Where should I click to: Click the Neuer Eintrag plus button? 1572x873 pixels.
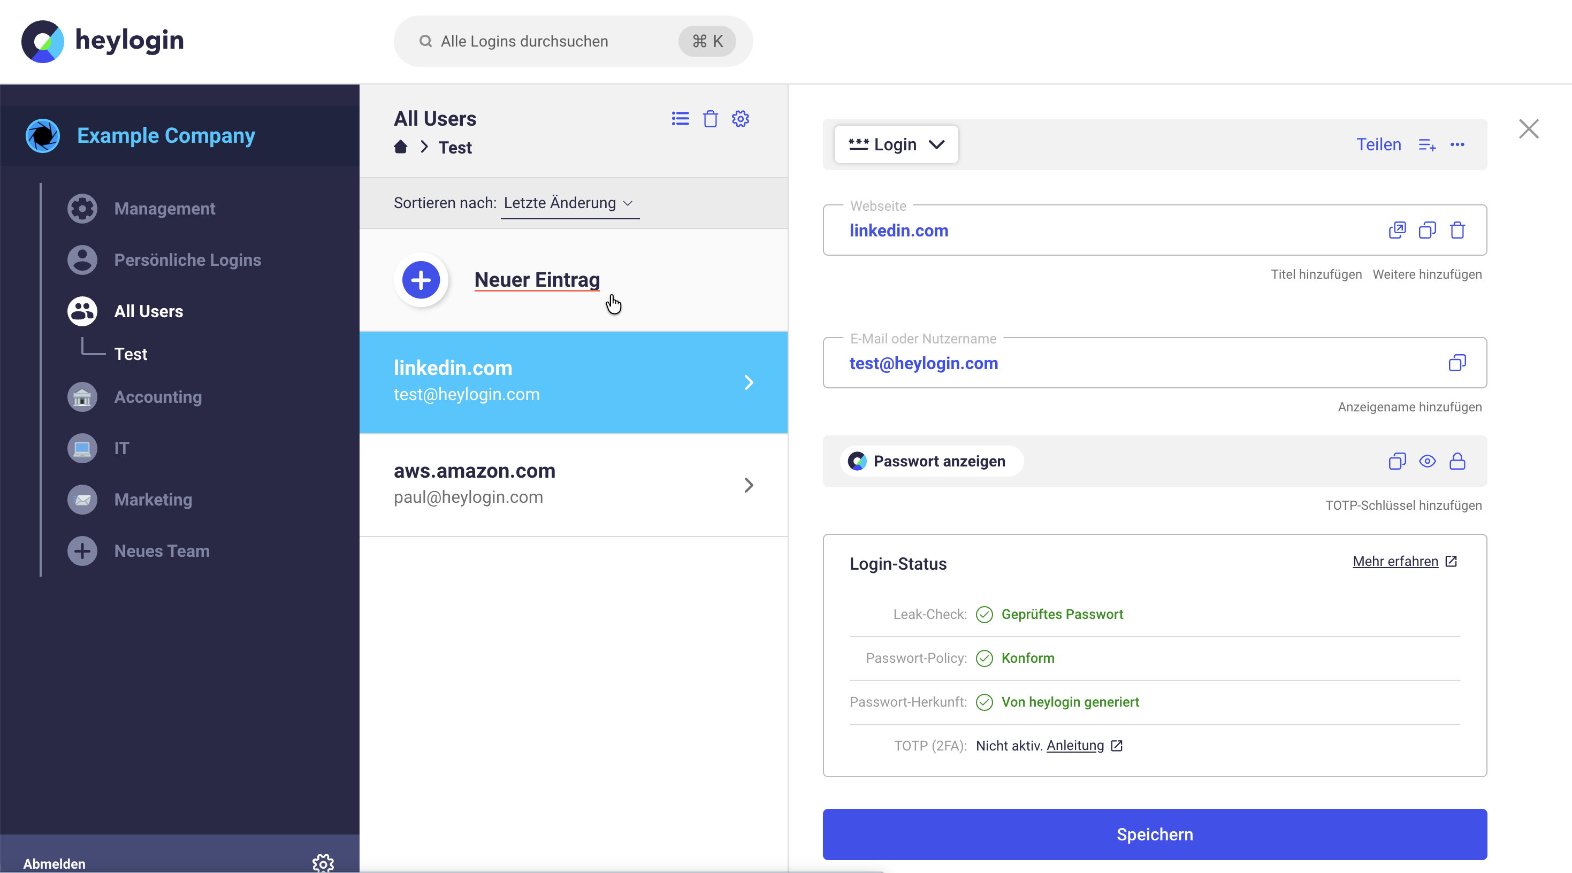tap(421, 280)
